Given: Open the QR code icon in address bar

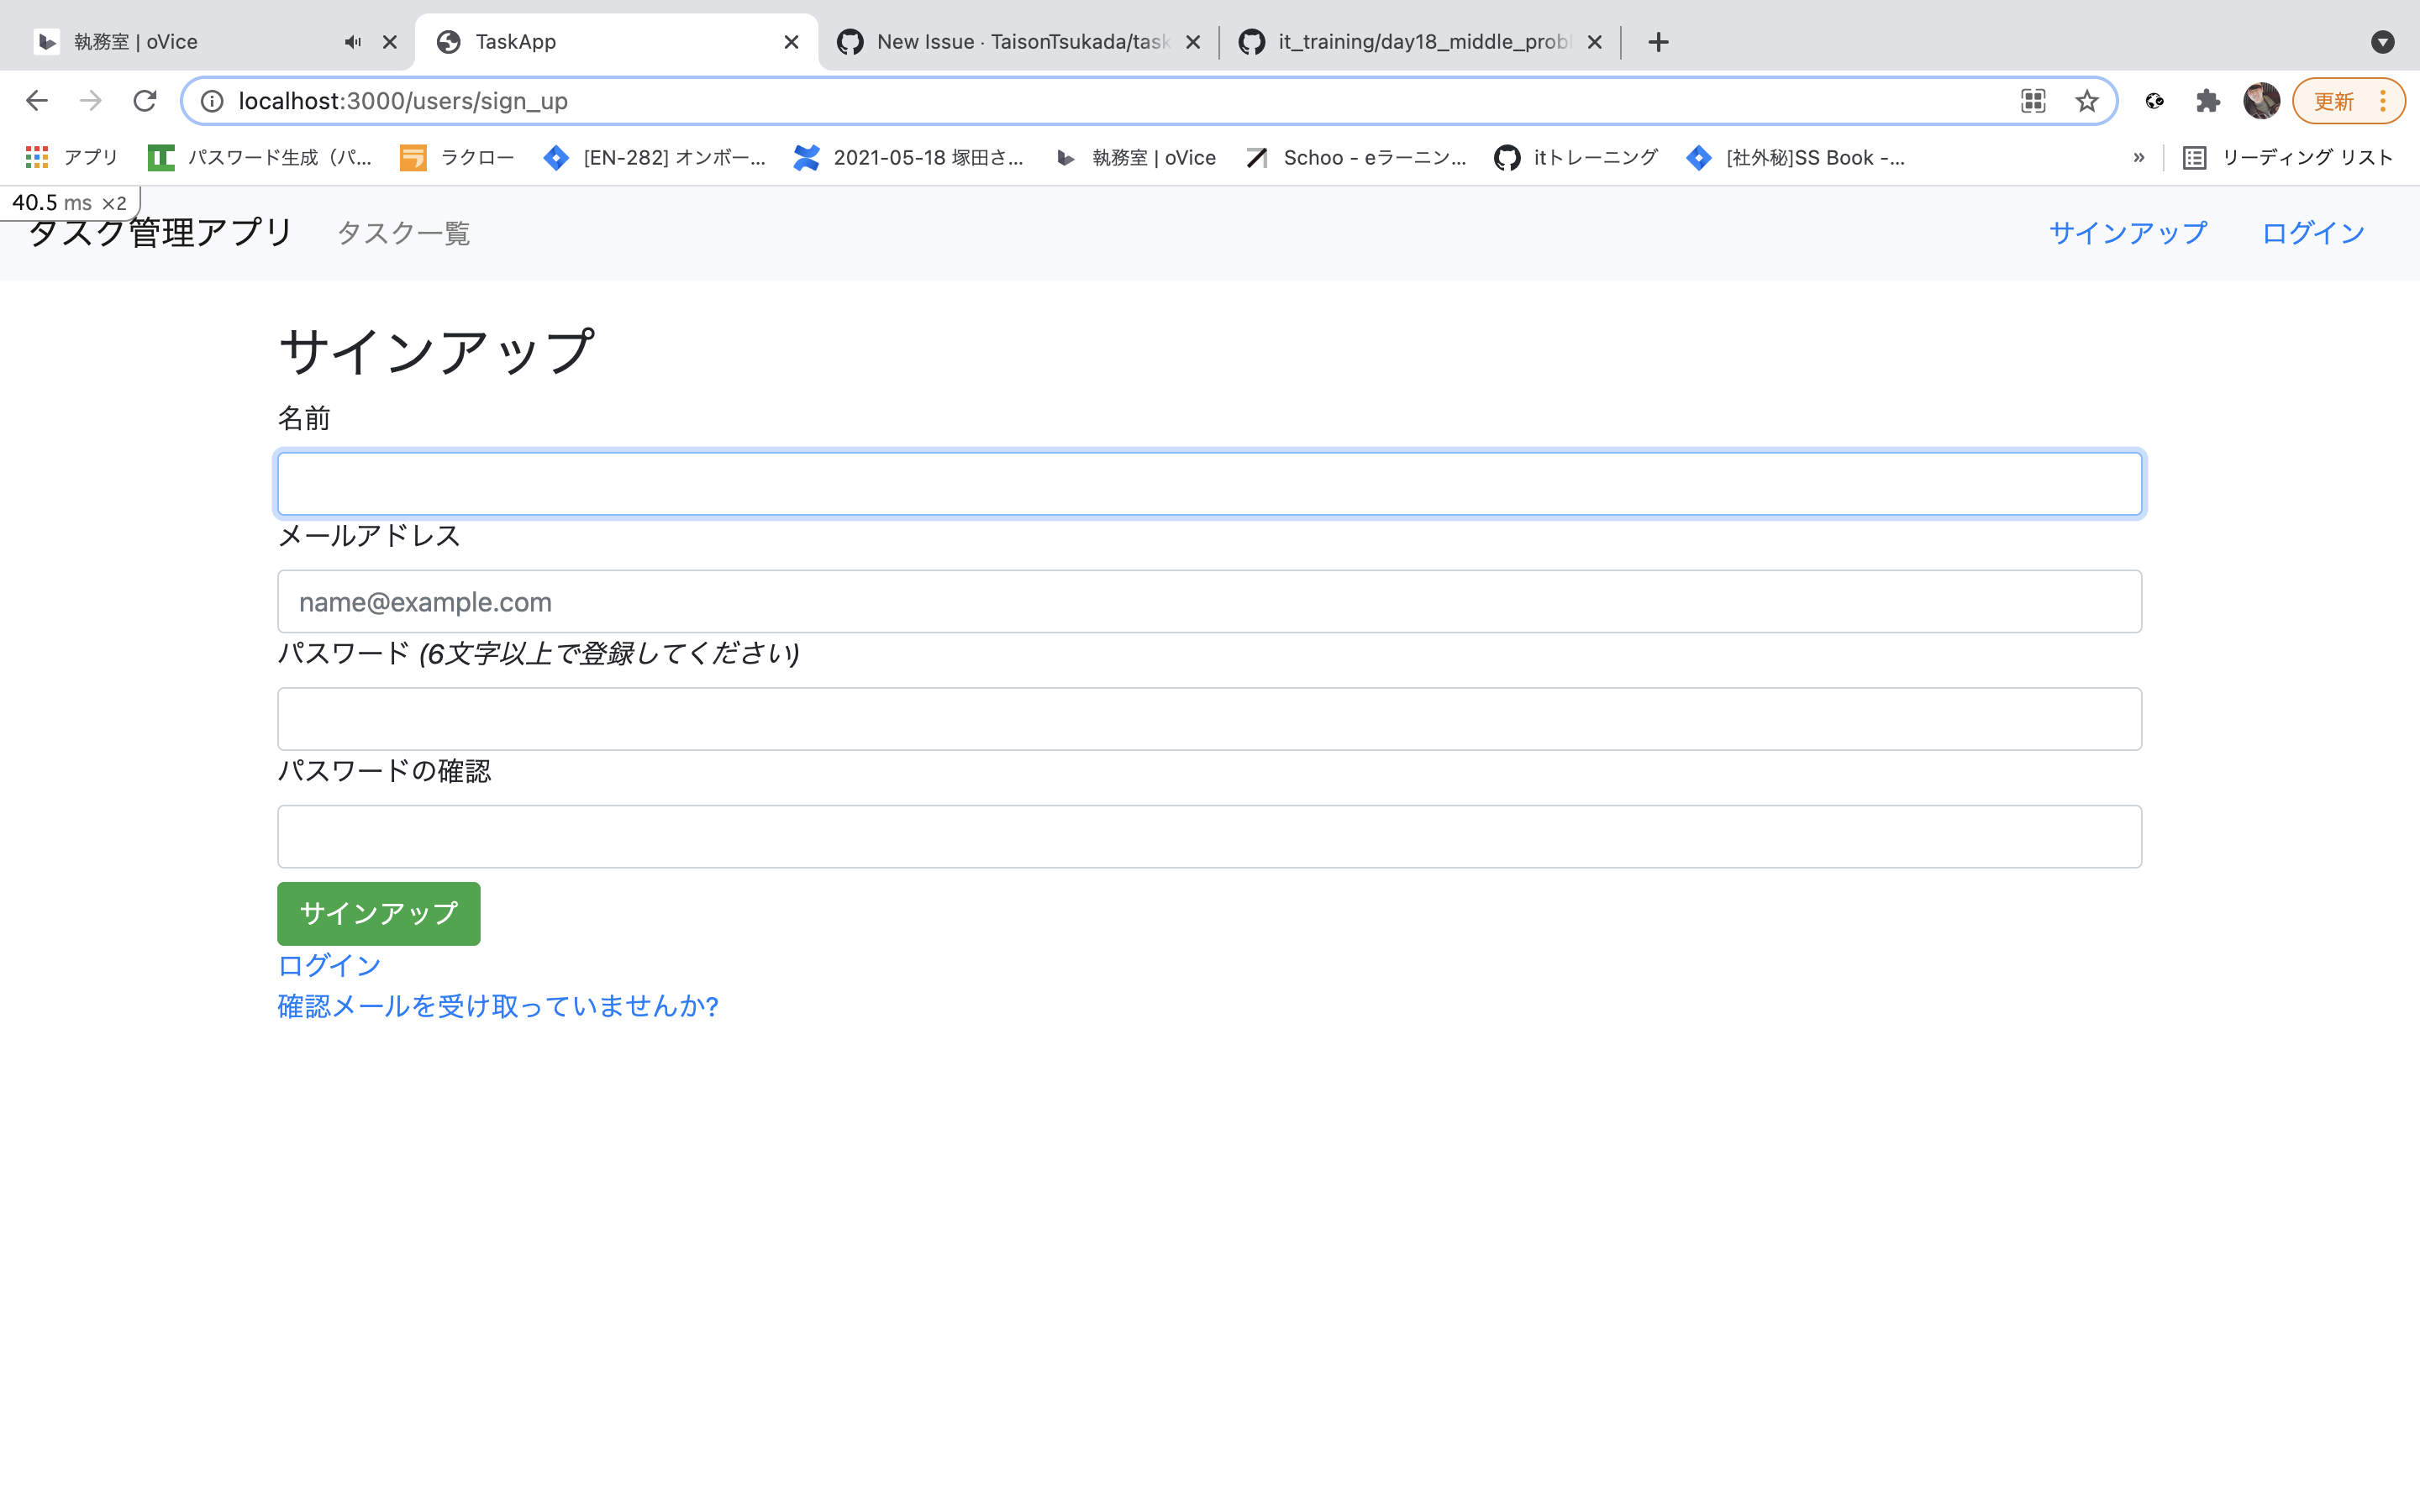Looking at the screenshot, I should pos(2033,101).
